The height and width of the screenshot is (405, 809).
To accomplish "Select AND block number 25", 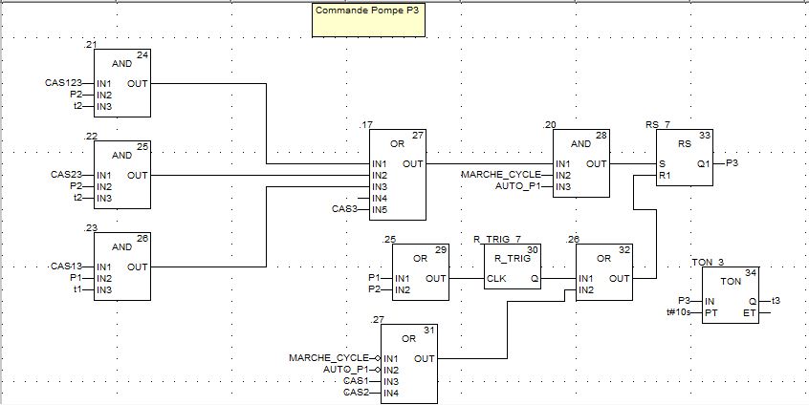I will (122, 175).
